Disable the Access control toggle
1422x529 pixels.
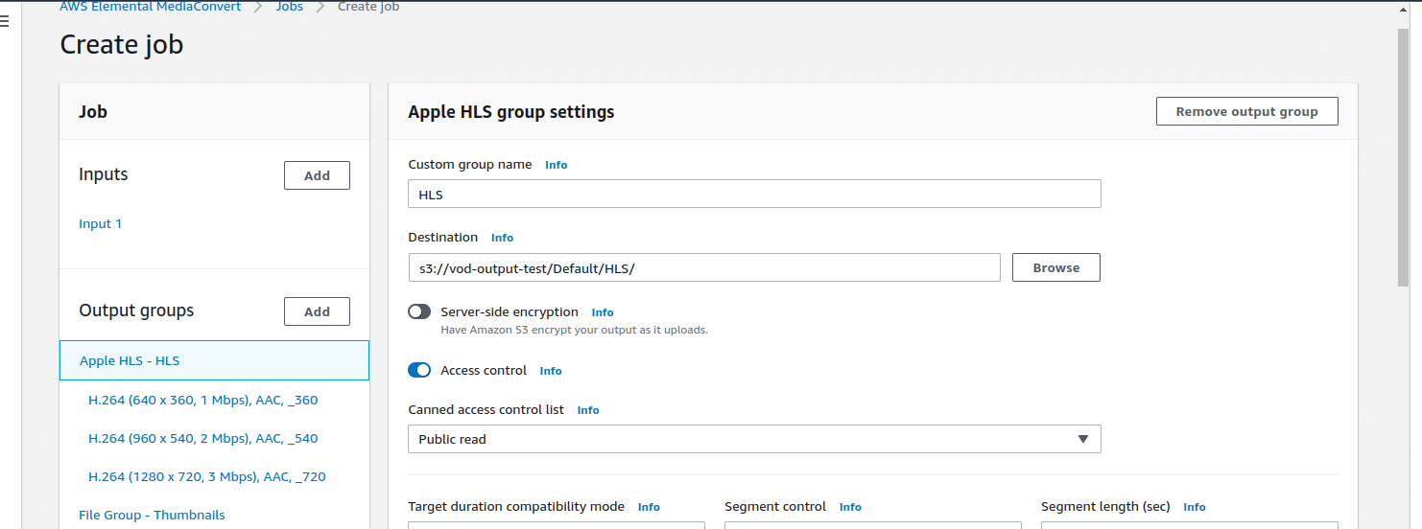point(419,371)
